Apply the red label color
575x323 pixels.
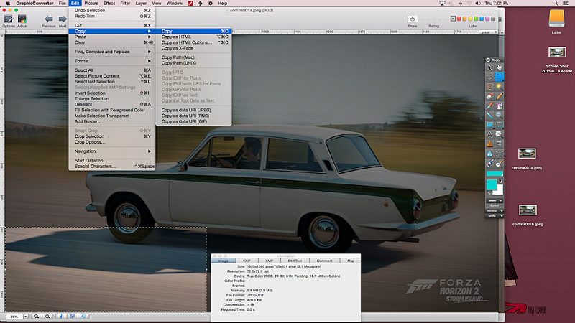(x=459, y=19)
